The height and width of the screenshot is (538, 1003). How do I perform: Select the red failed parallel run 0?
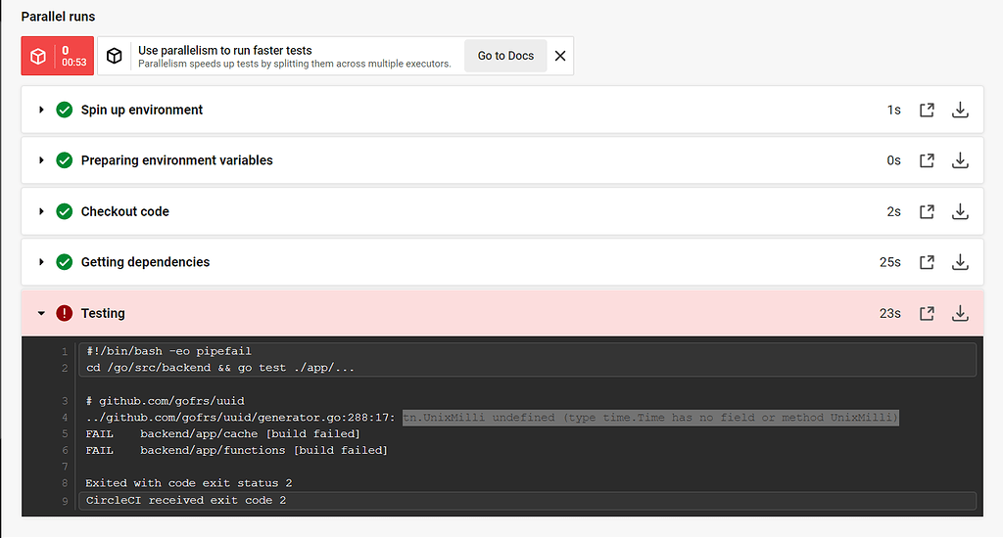point(58,56)
